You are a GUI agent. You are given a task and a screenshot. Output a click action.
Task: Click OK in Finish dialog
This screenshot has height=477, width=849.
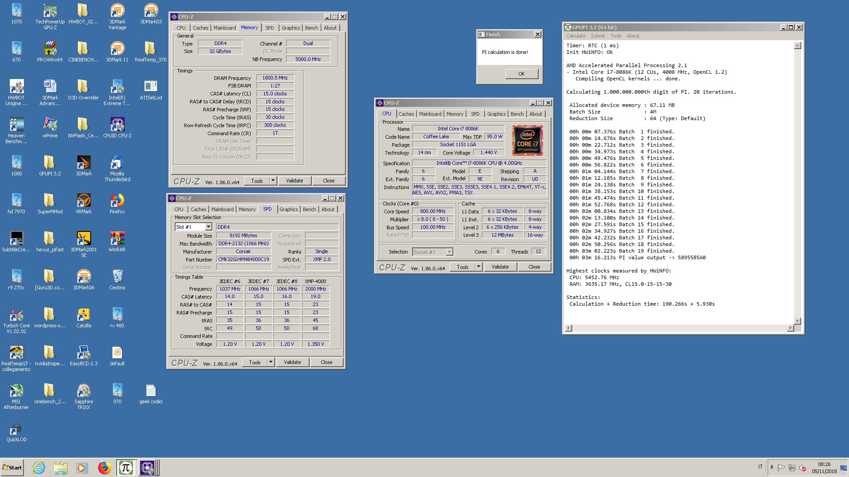click(x=521, y=74)
